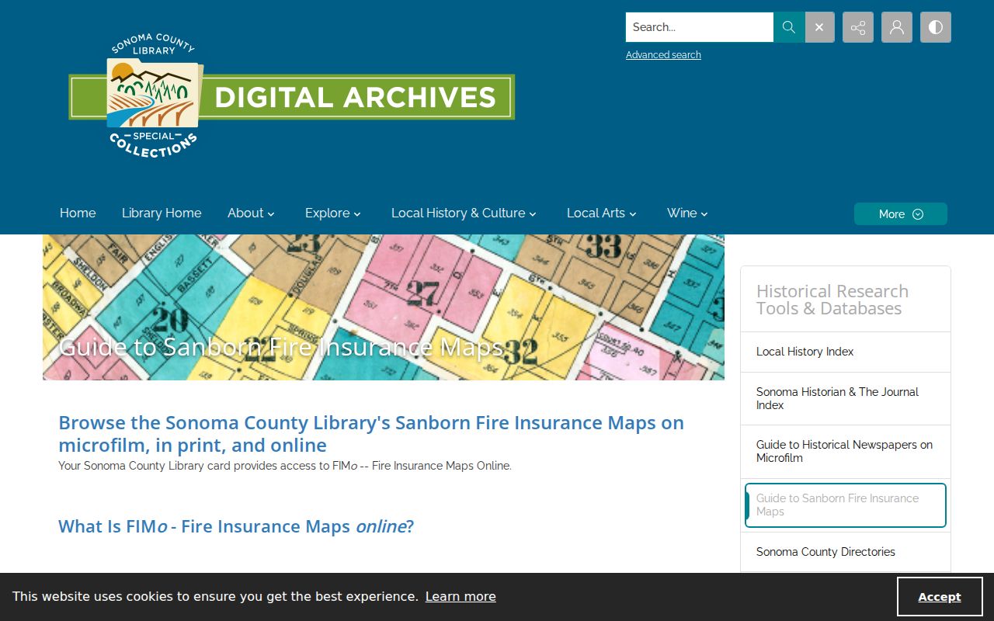Accept the cookies notice

pos(940,597)
